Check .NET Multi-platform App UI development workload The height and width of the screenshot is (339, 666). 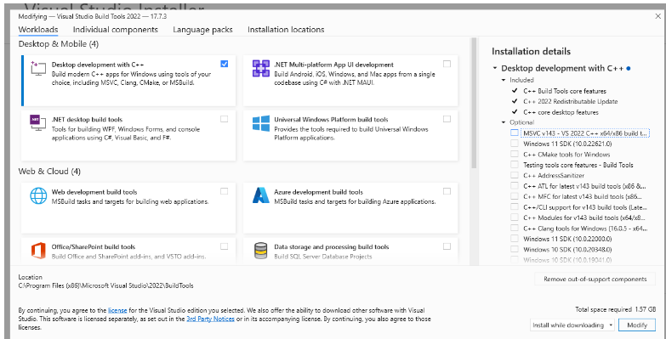pyautogui.click(x=447, y=64)
